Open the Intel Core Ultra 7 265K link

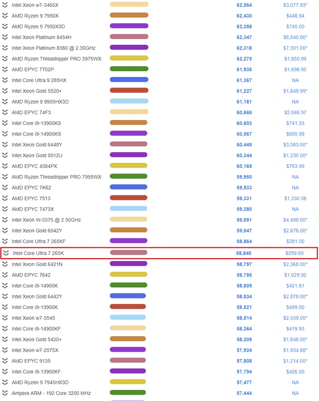38,253
